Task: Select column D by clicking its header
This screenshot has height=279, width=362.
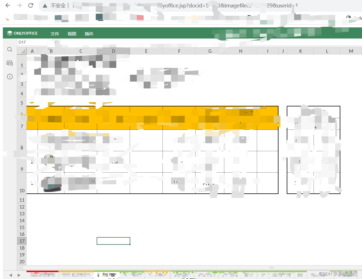Action: pyautogui.click(x=113, y=51)
